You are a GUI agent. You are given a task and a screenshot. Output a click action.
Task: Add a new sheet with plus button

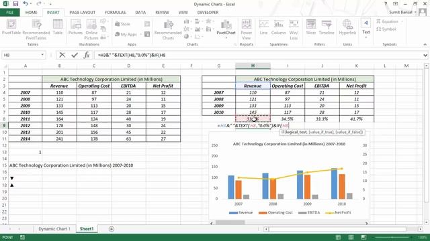(x=112, y=229)
